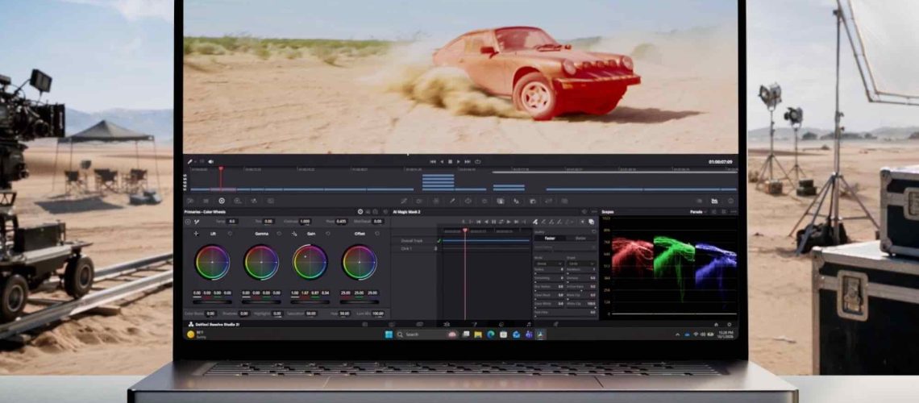
Task: Choose Better quality in Magic Mask
Action: (x=580, y=239)
